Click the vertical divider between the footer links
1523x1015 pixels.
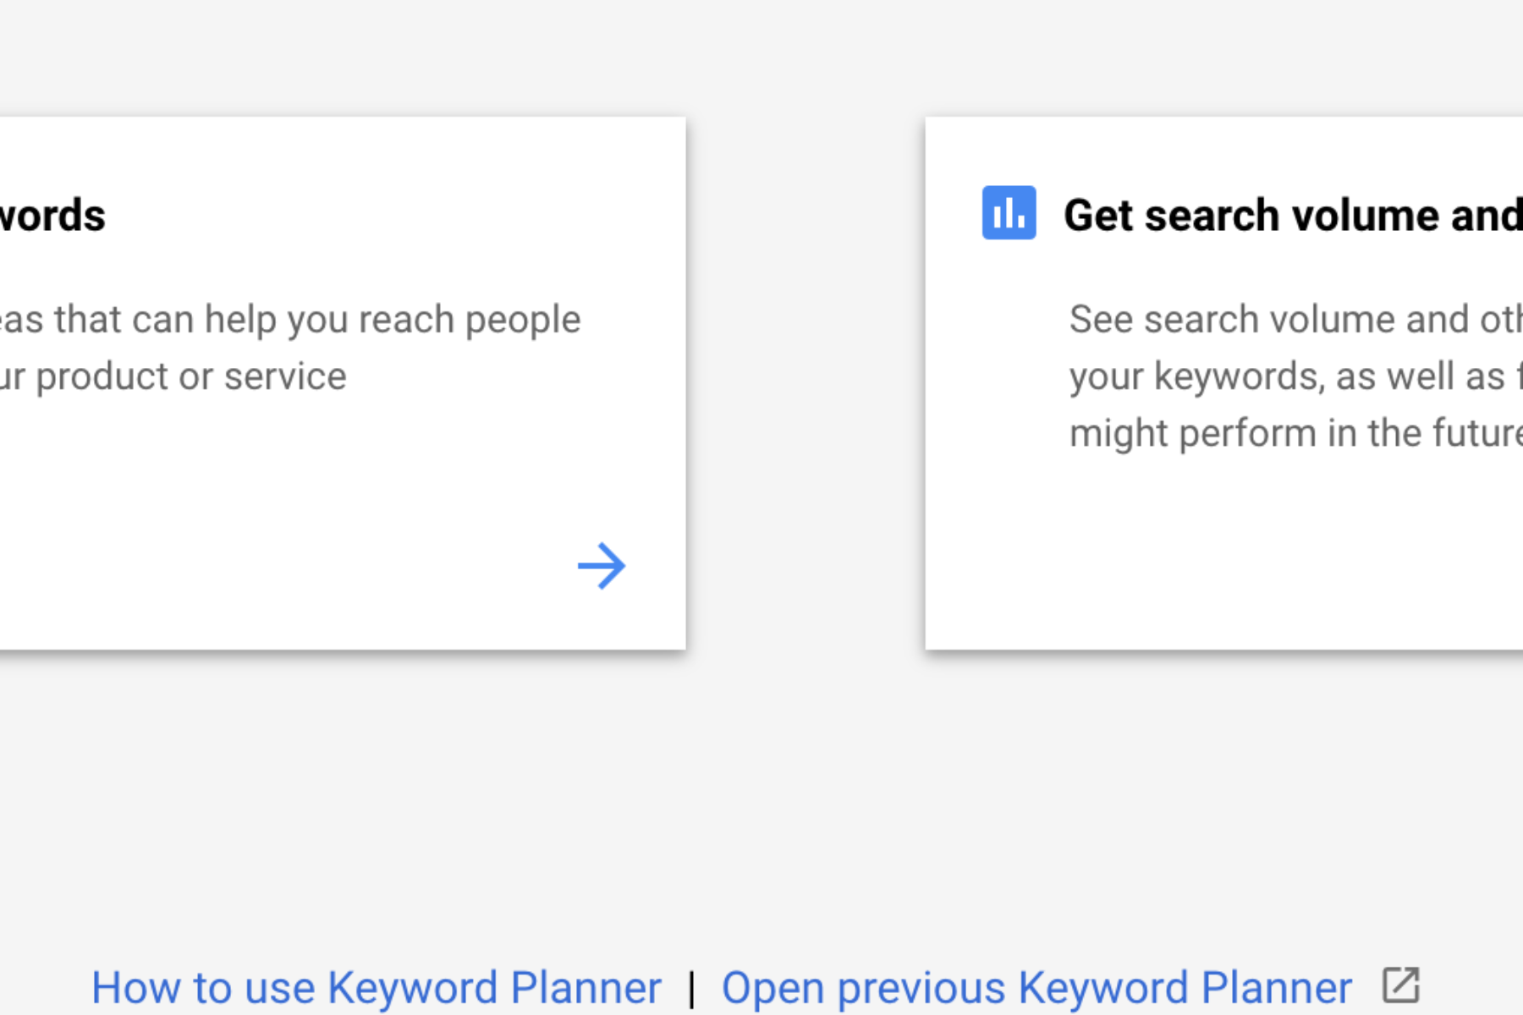click(692, 988)
